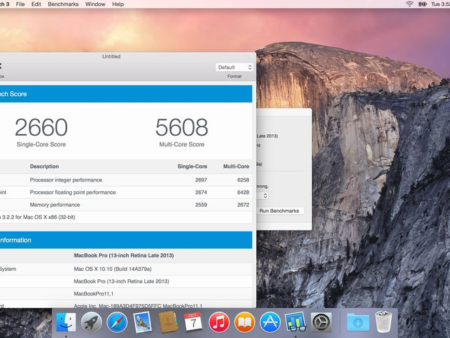
Task: Open Mail stamp icon in dock
Action: click(142, 322)
